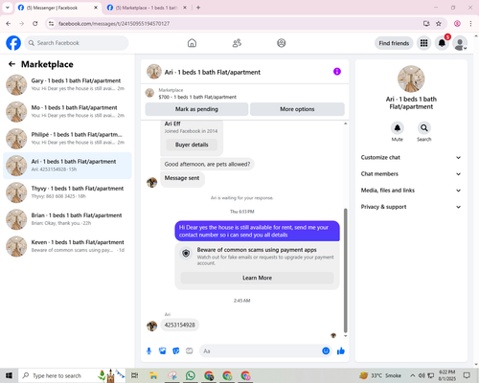479x383 pixels.
Task: Open the Groups icon in top navigation
Action: 282,43
